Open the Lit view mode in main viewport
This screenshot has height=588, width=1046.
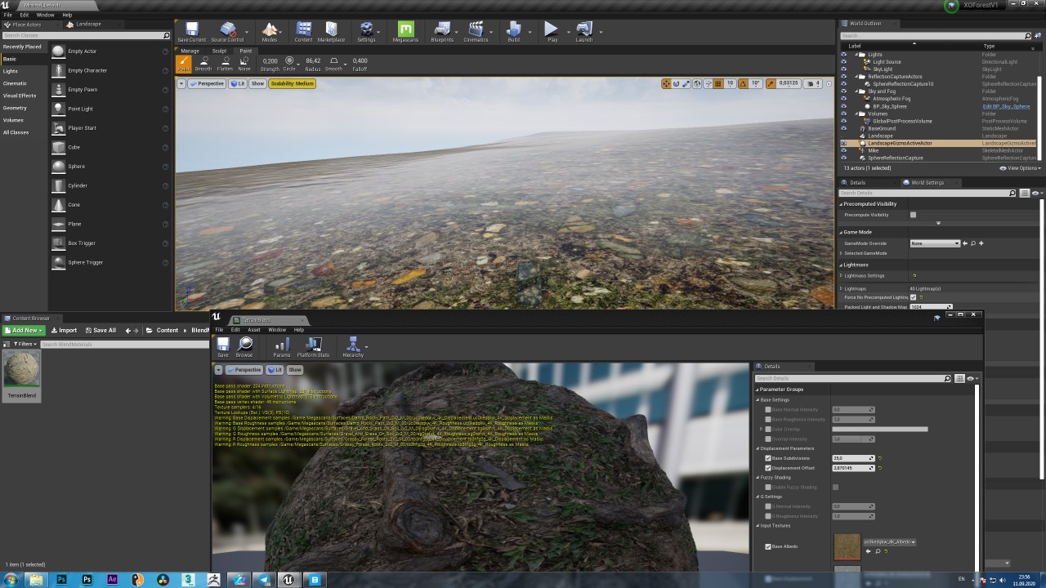coord(238,84)
